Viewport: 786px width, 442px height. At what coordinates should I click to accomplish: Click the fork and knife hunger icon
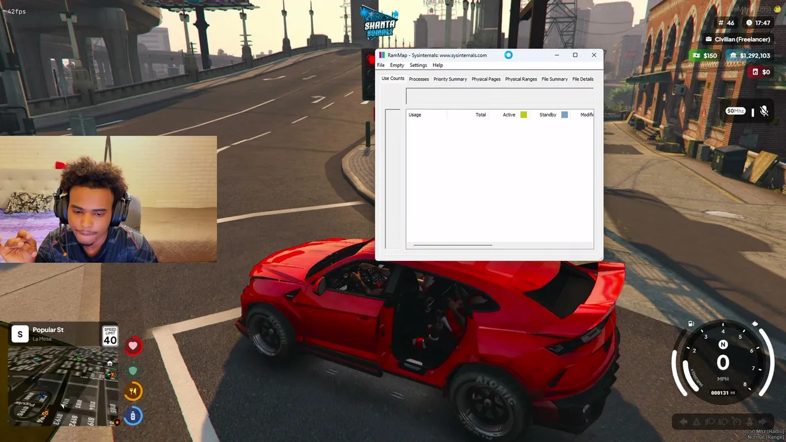coord(133,391)
